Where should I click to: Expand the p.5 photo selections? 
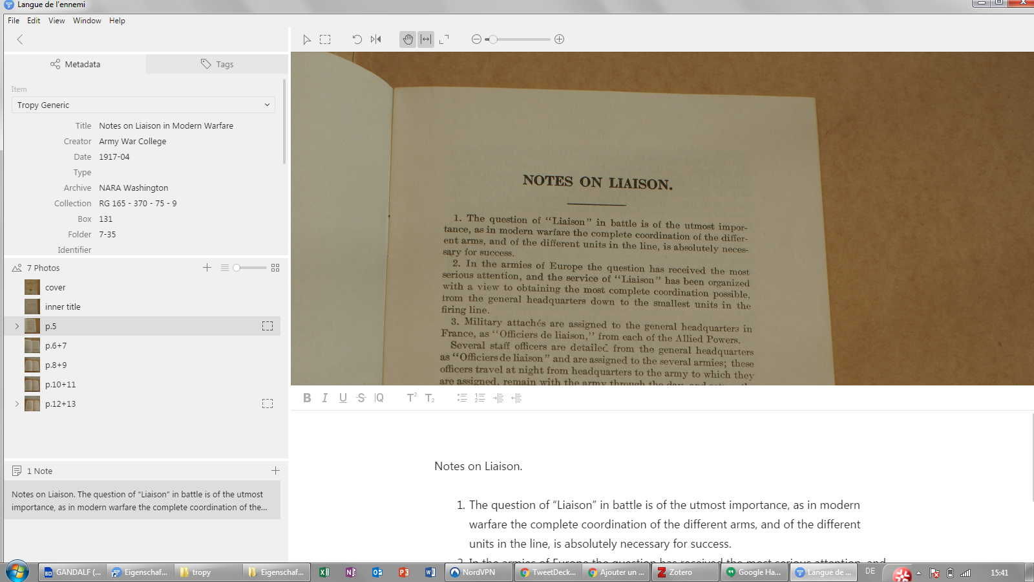[x=17, y=326]
